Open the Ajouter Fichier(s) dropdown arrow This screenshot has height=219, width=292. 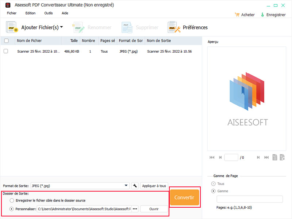coord(61,27)
